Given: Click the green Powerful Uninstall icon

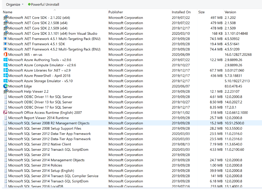Looking at the screenshot, I should (x=29, y=4).
